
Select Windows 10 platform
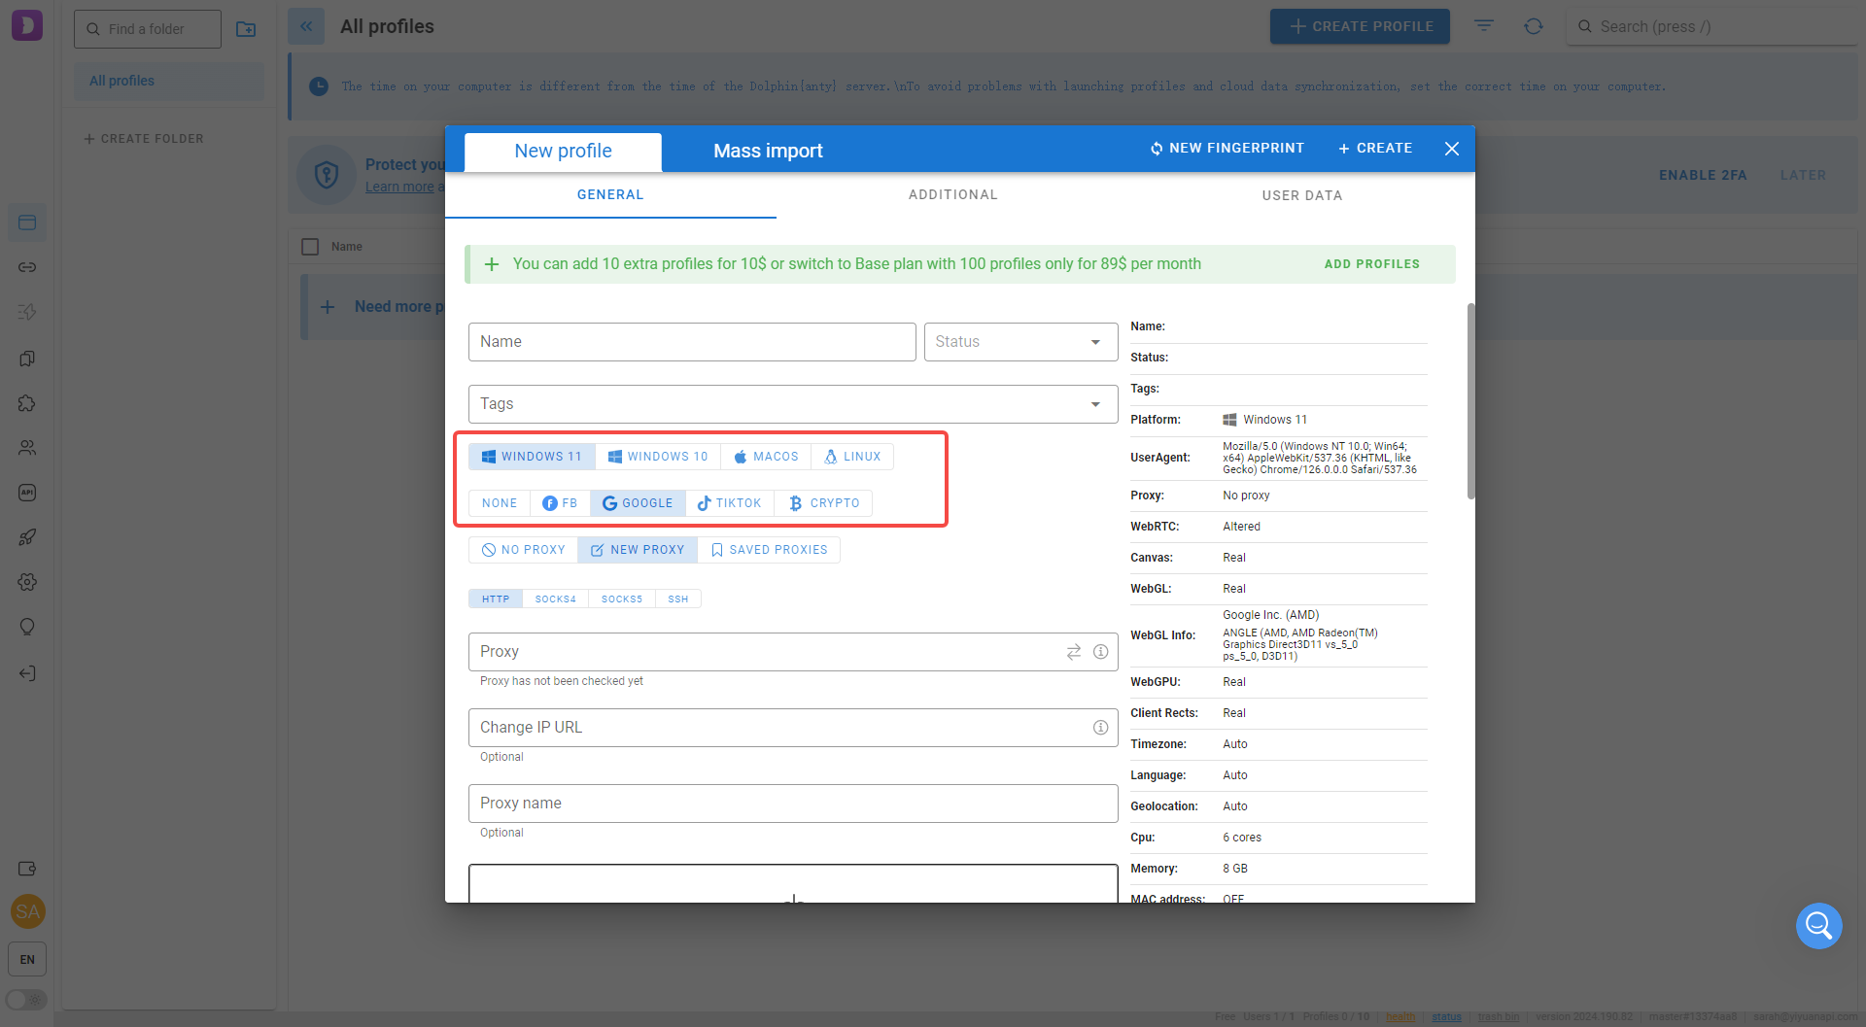pyautogui.click(x=658, y=457)
